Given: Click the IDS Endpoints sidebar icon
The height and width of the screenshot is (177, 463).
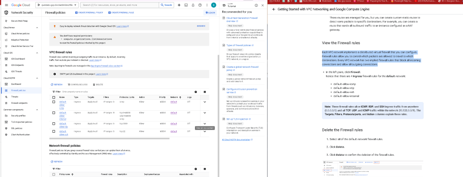Looking at the screenshot, I should point(6,65).
